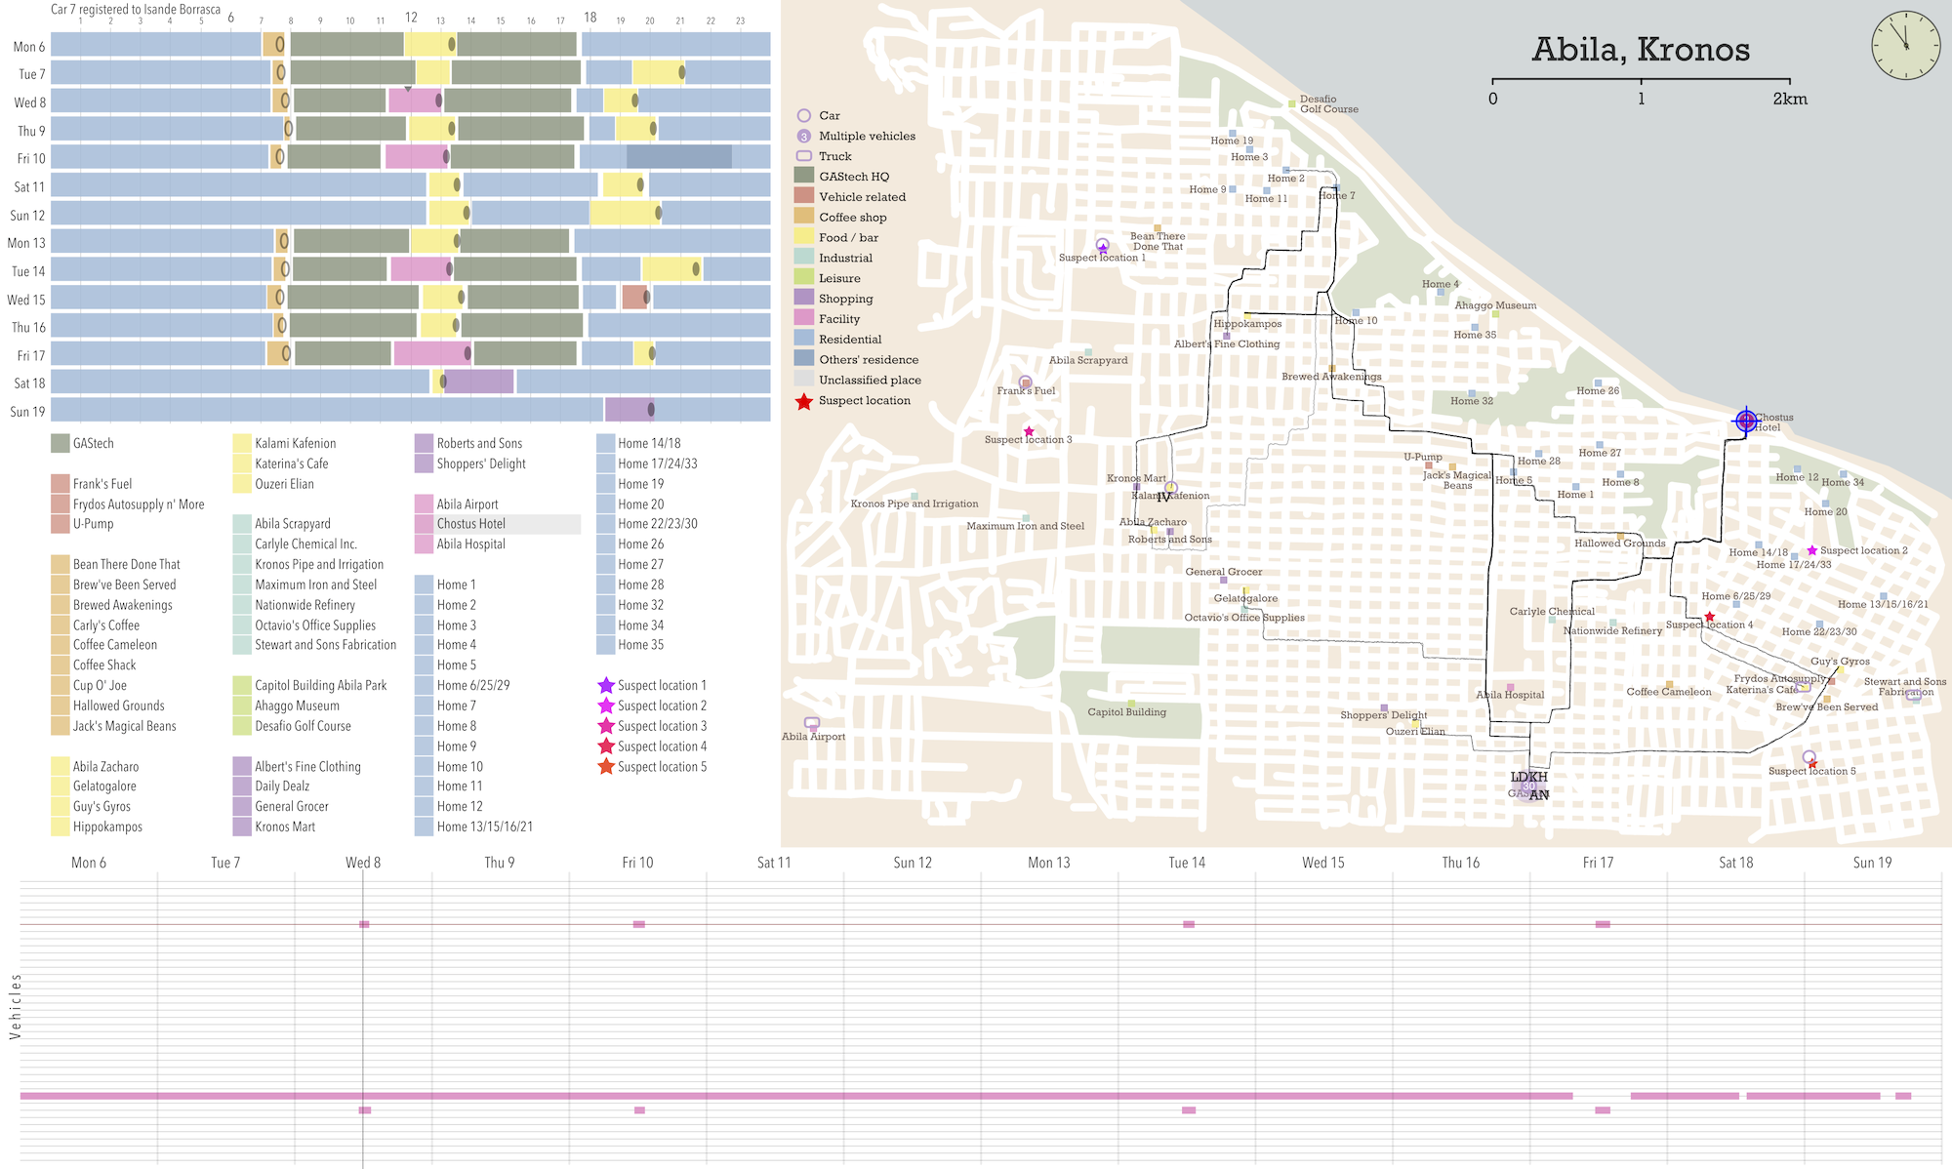Click the analog clock icon
1952x1169 pixels.
click(x=1904, y=45)
